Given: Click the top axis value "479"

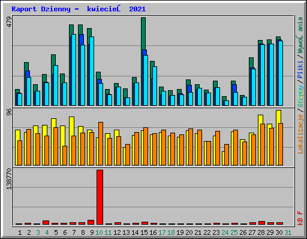Looking at the screenshot, I should pyautogui.click(x=9, y=22).
